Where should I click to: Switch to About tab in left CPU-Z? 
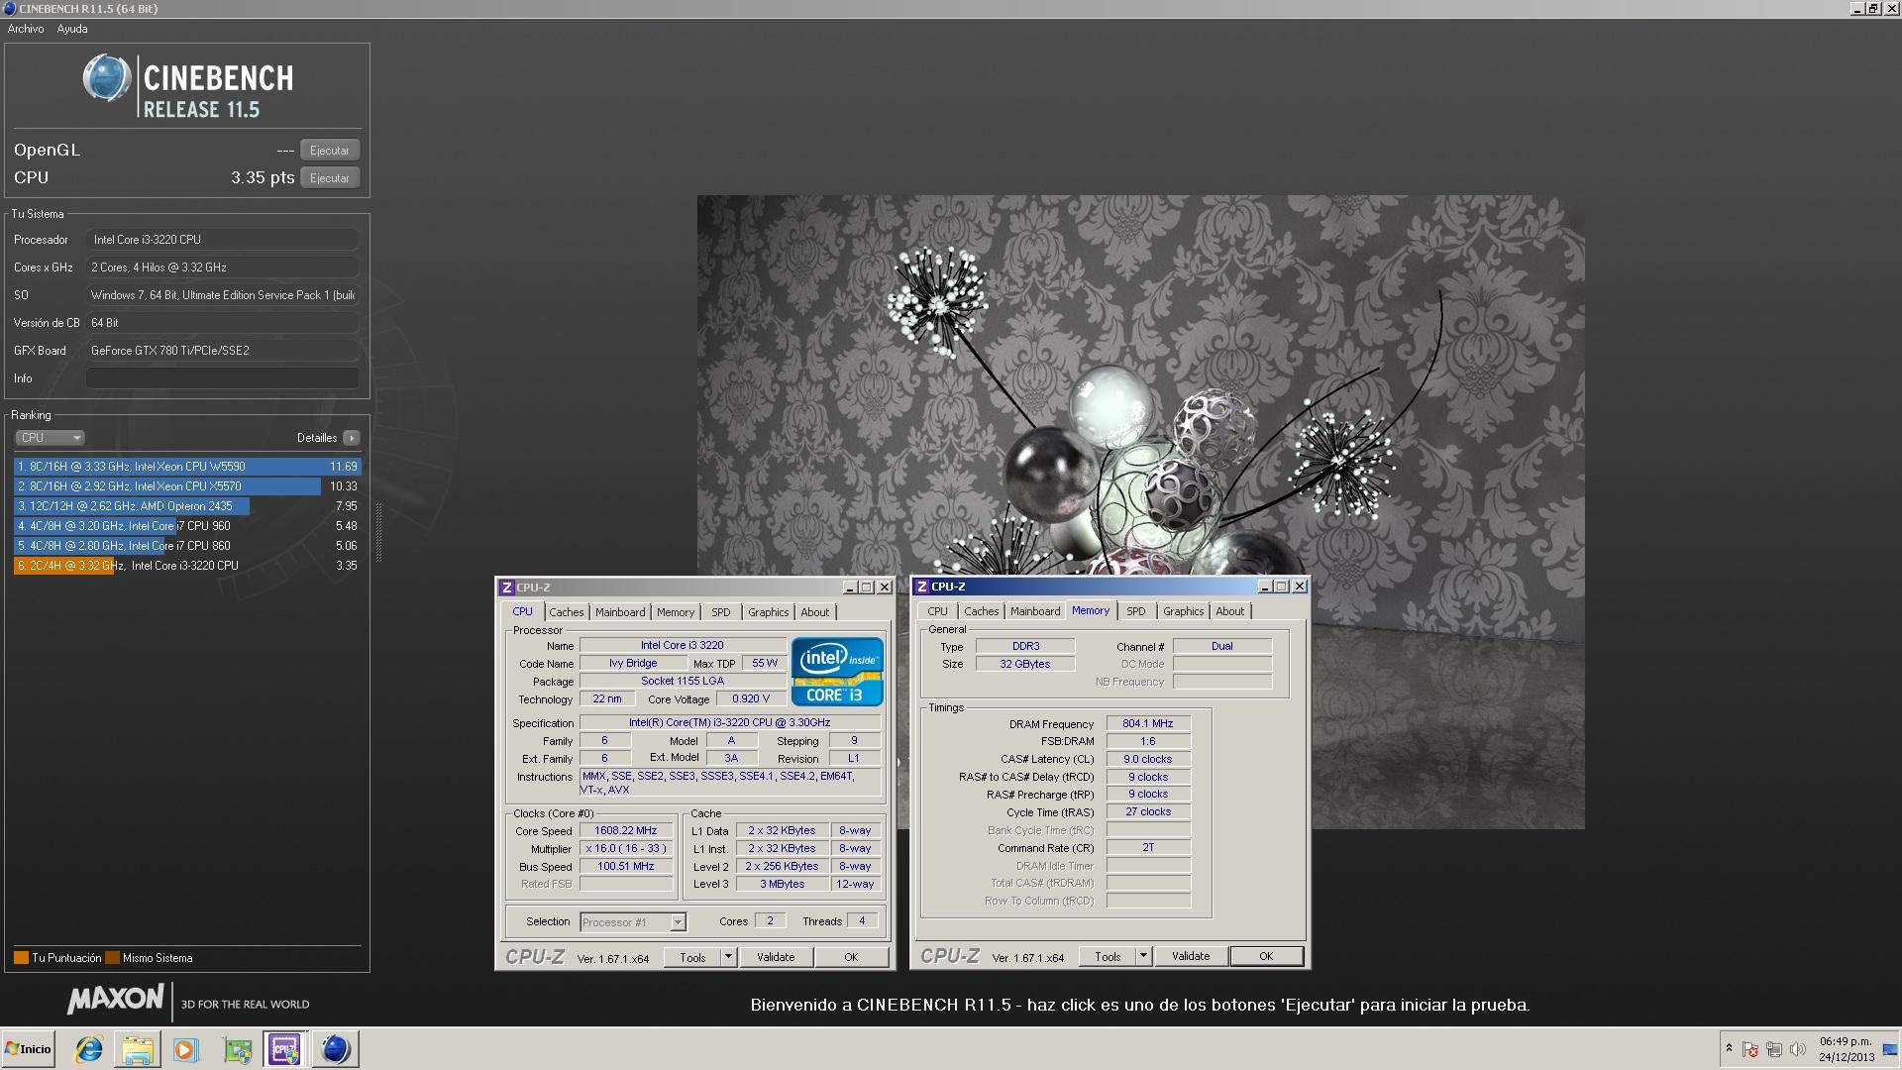coord(815,612)
